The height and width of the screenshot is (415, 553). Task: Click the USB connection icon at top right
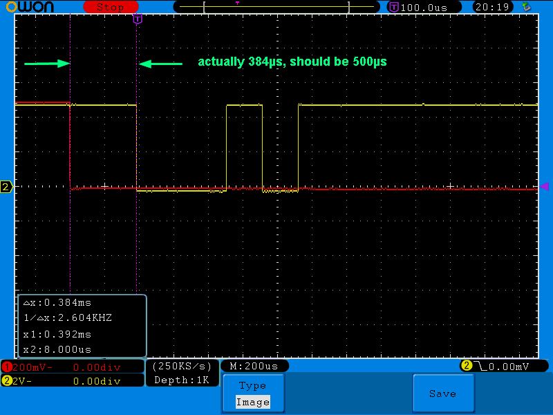(x=526, y=7)
